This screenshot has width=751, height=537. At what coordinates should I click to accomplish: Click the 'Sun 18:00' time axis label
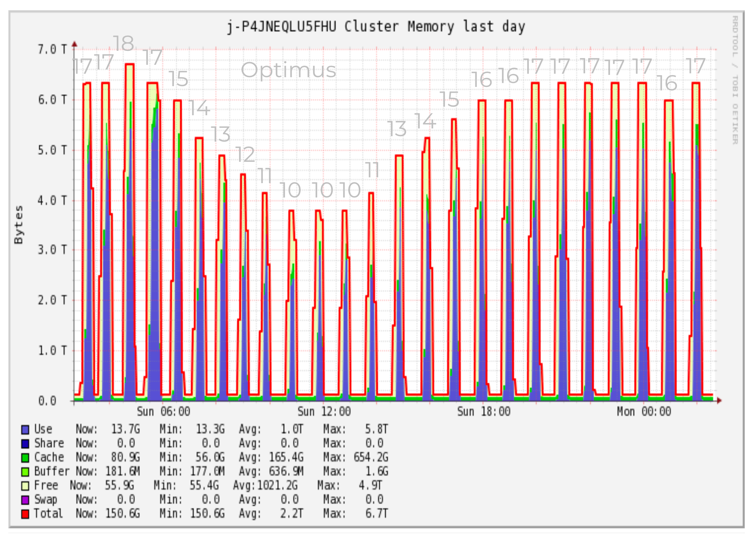click(483, 412)
